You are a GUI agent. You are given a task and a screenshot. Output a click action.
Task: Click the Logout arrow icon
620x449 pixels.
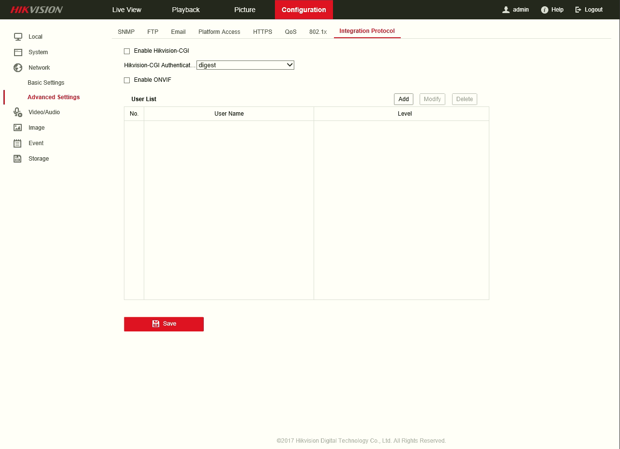point(578,10)
